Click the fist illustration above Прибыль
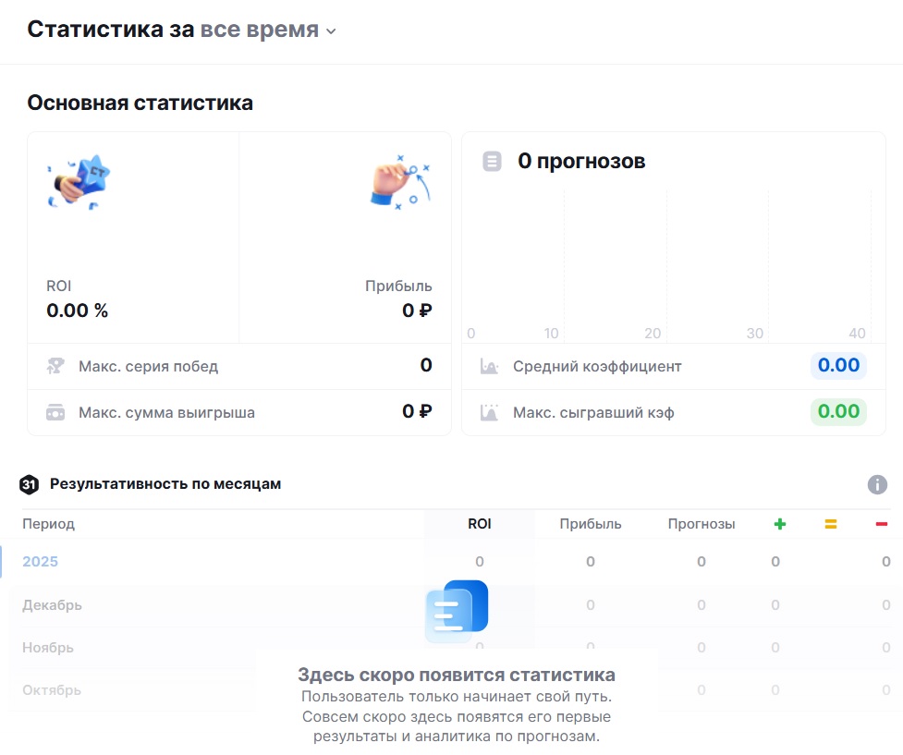The width and height of the screenshot is (903, 755). (397, 181)
